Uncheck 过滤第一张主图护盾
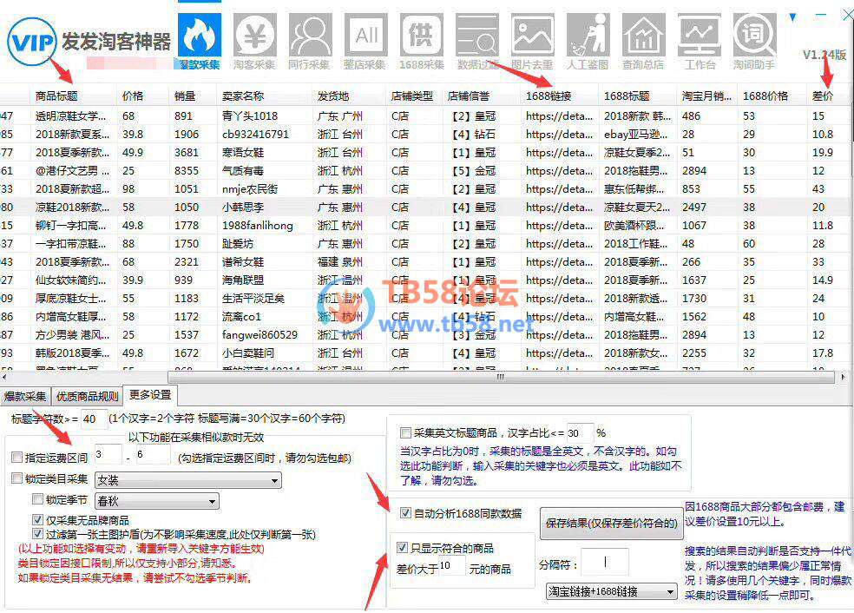This screenshot has height=613, width=854. (x=37, y=534)
